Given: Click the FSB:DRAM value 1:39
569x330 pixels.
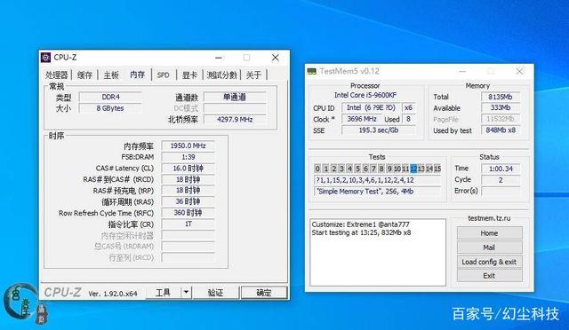Looking at the screenshot, I should (x=188, y=157).
